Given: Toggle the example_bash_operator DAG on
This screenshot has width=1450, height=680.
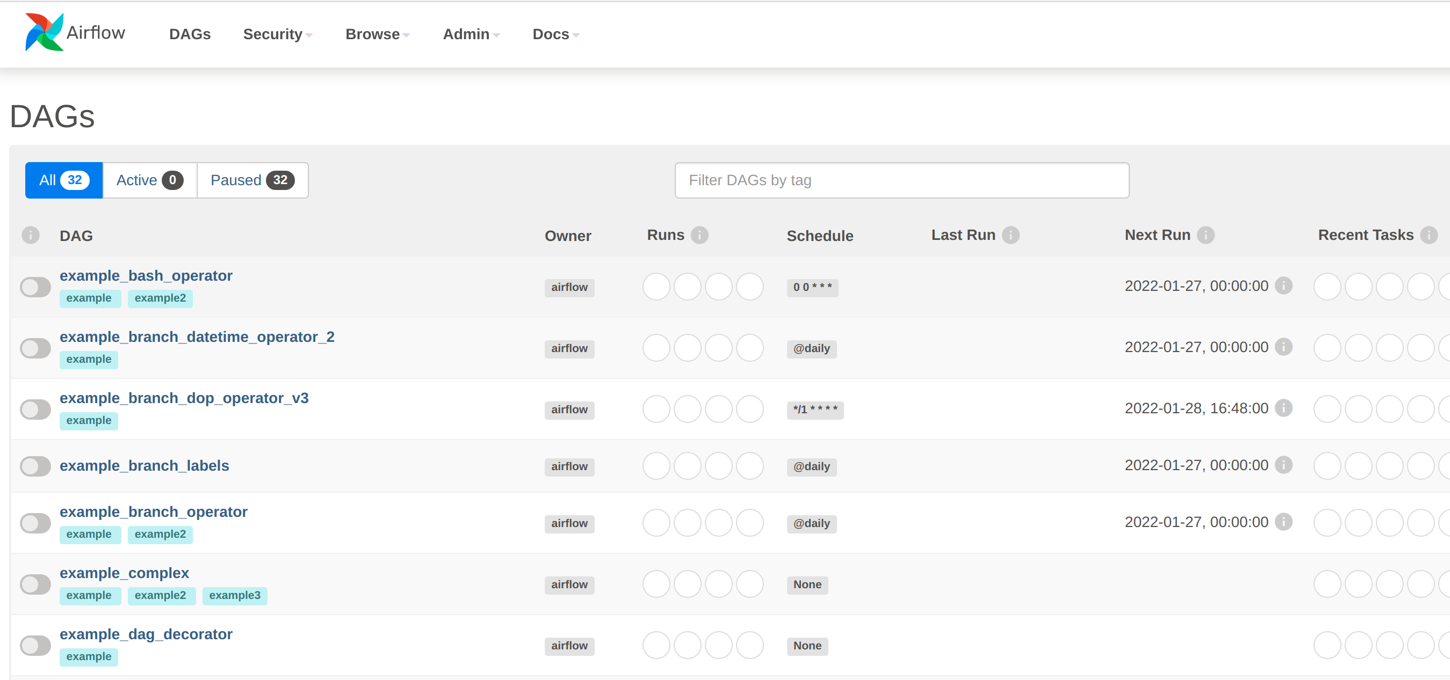Looking at the screenshot, I should (x=35, y=286).
